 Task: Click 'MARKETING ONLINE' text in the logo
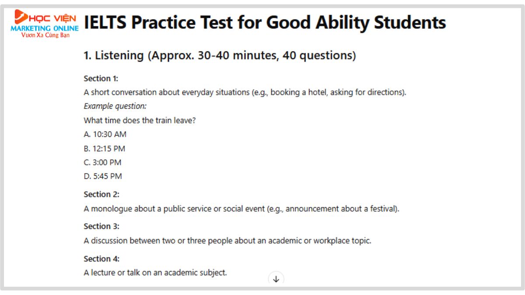pyautogui.click(x=45, y=28)
